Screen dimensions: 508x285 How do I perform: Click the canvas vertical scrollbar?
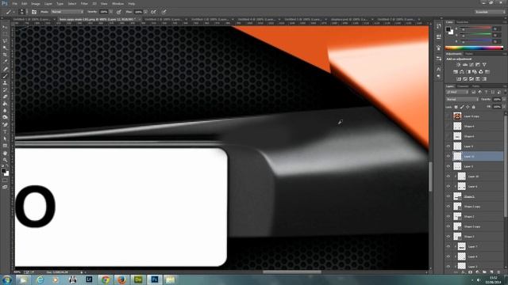point(430,176)
